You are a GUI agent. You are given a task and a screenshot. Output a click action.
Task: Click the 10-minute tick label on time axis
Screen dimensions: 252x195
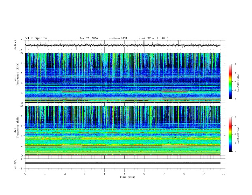pyautogui.click(x=224, y=174)
